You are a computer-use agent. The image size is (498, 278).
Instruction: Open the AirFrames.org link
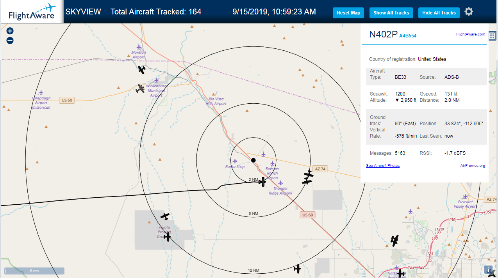(473, 166)
